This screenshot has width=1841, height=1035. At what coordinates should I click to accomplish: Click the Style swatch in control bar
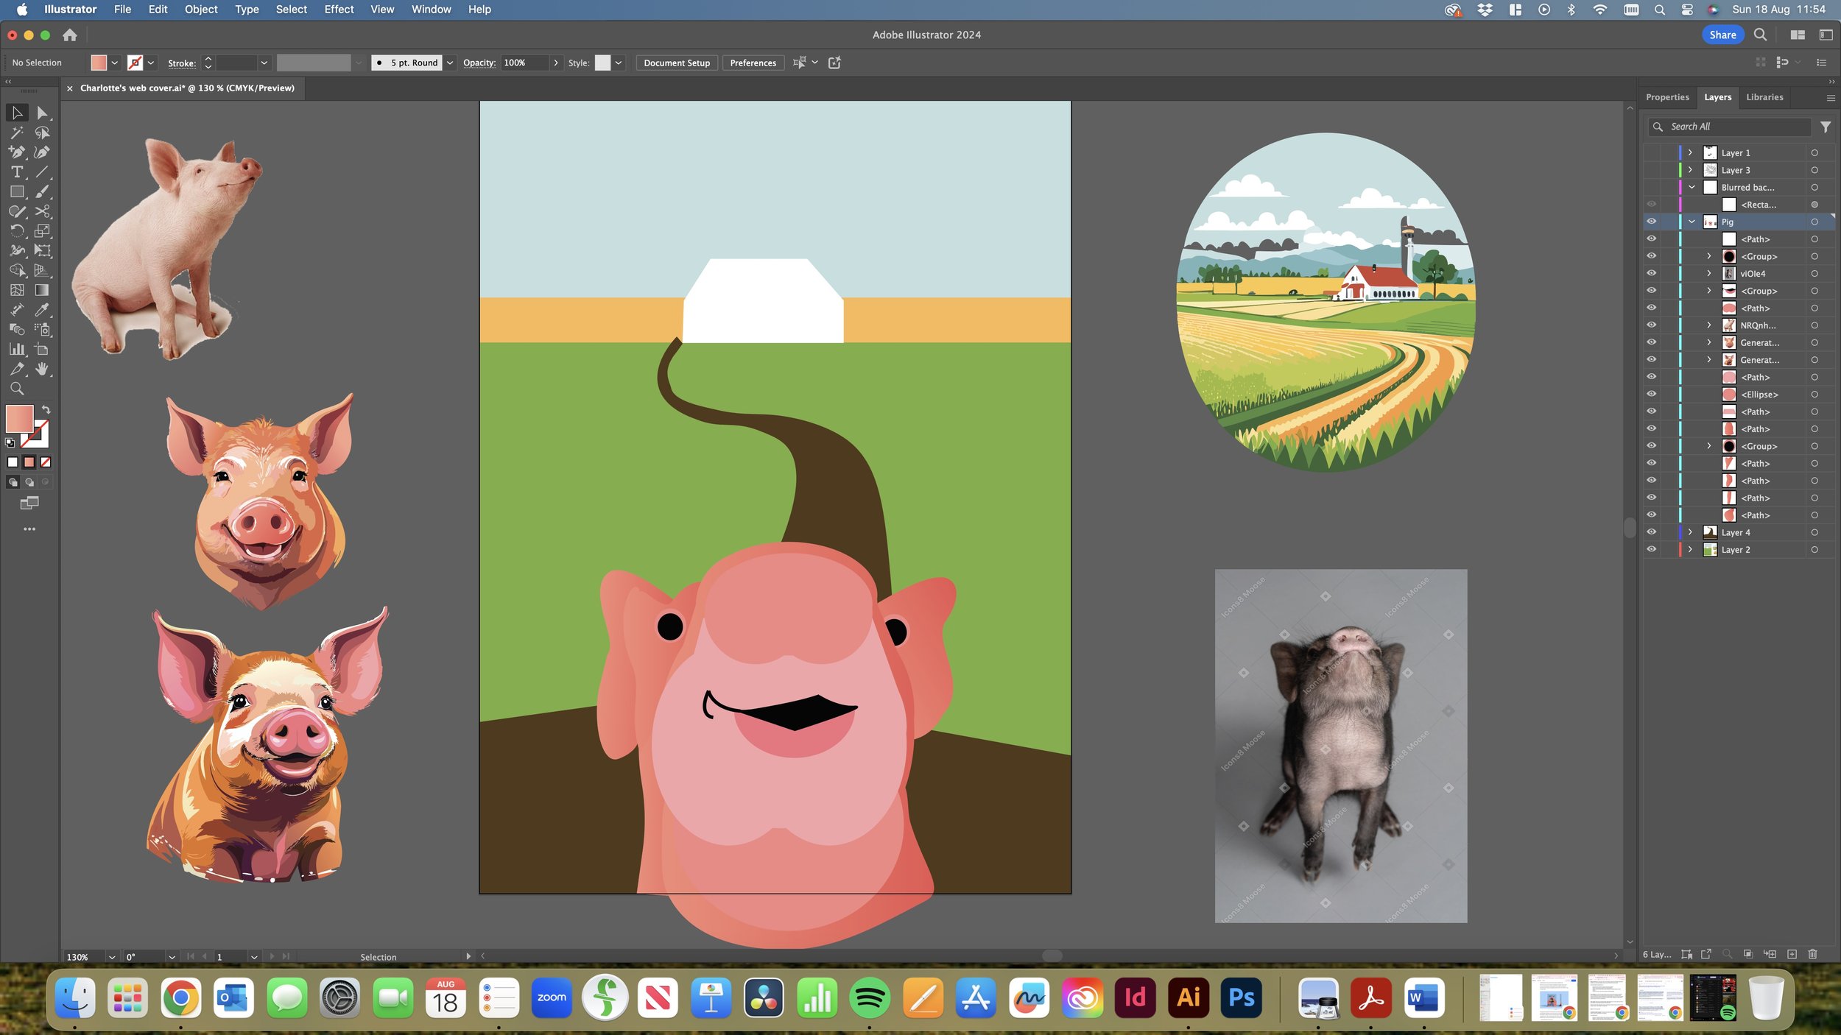pos(602,63)
